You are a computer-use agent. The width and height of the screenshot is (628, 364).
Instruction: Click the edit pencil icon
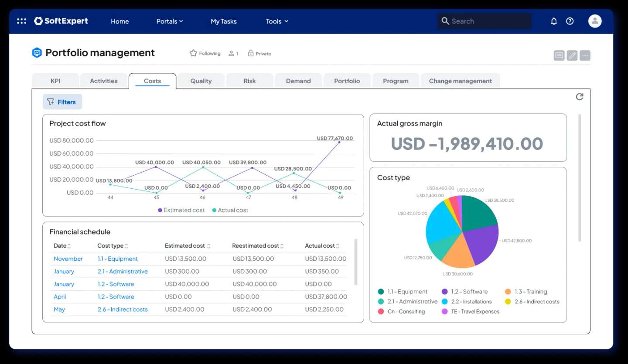pyautogui.click(x=572, y=55)
